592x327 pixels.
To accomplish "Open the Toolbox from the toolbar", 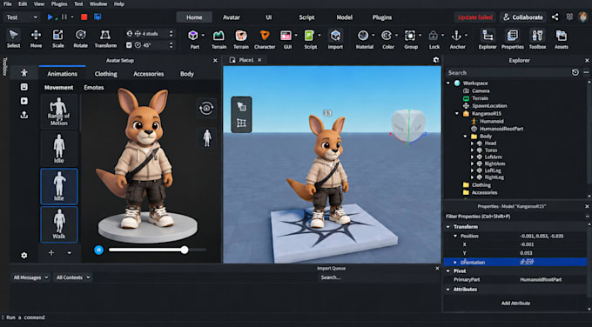I will pos(537,39).
